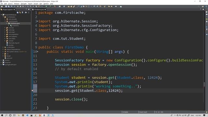Click the Resume debug toolbar icon
This screenshot has width=208, height=117.
[18, 6]
